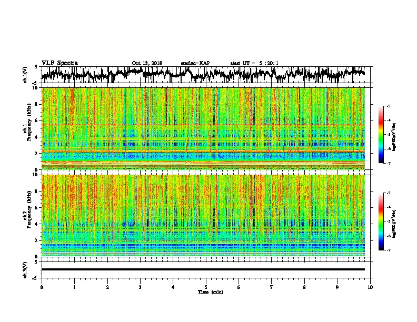Click the "start UT = 5 :20: 1" text
The height and width of the screenshot is (322, 417).
[254, 63]
